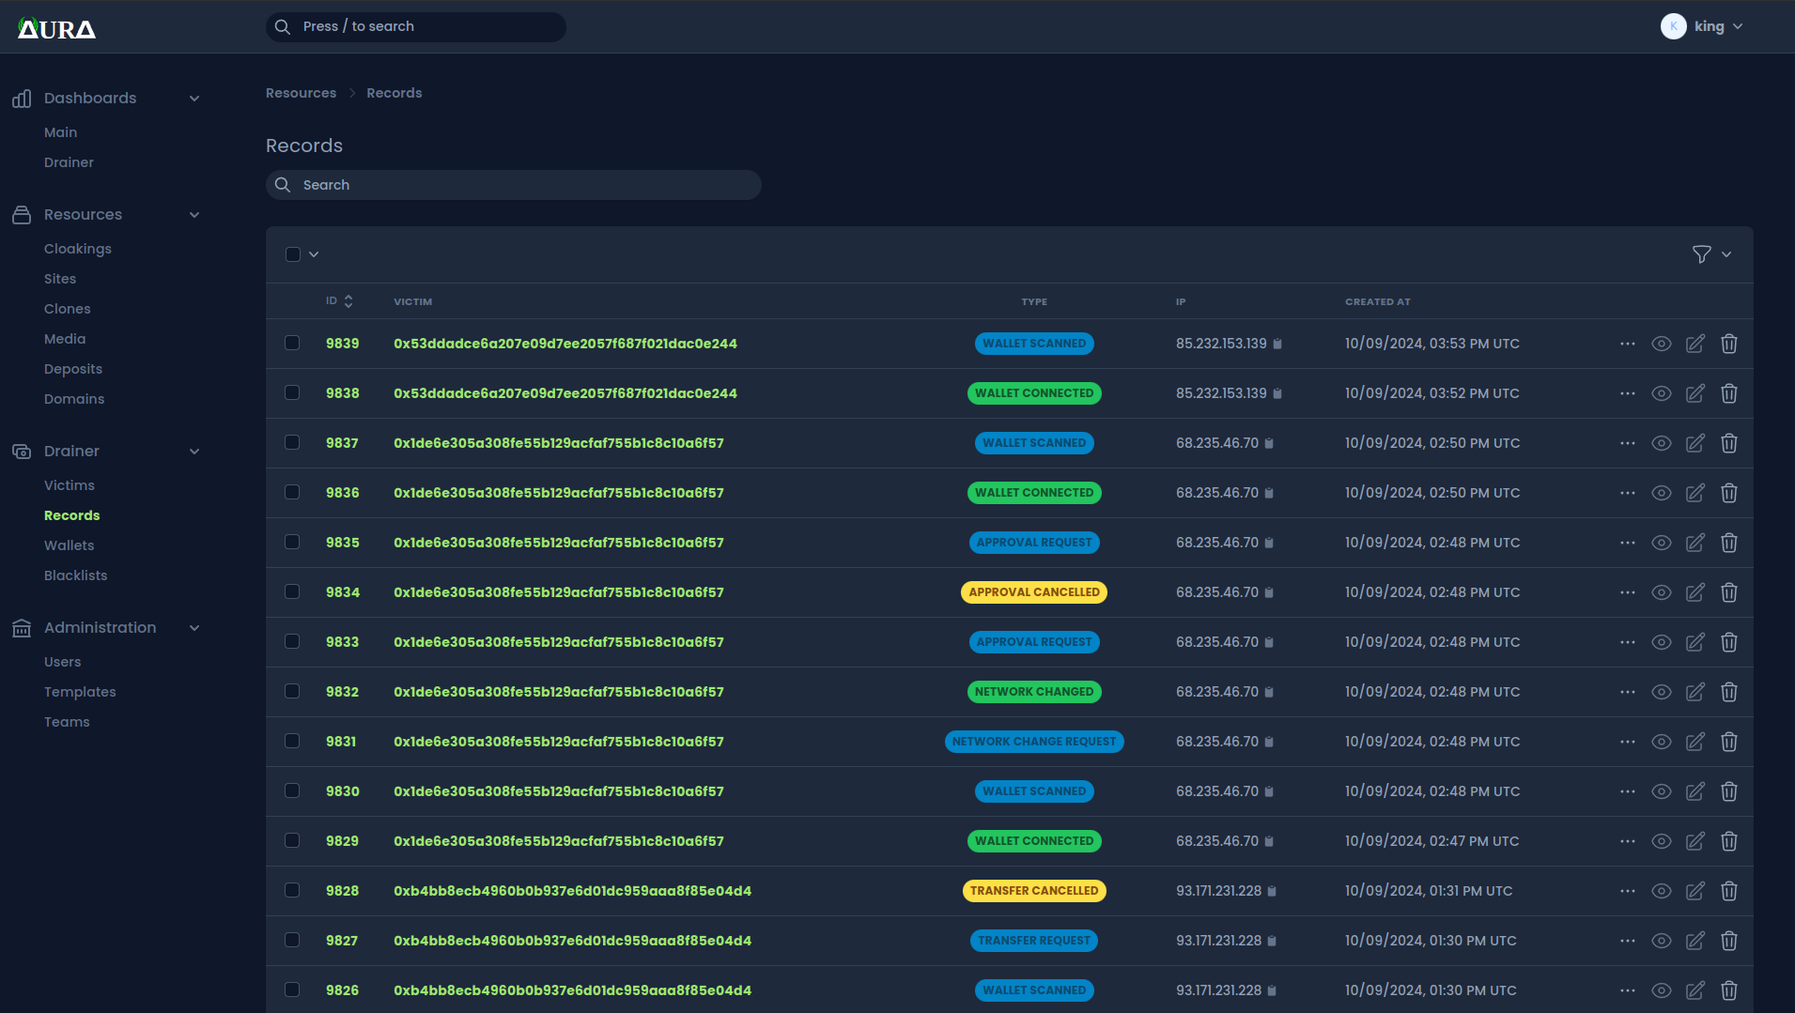Open the three-dots menu for record 9832
1795x1013 pixels.
tap(1627, 692)
